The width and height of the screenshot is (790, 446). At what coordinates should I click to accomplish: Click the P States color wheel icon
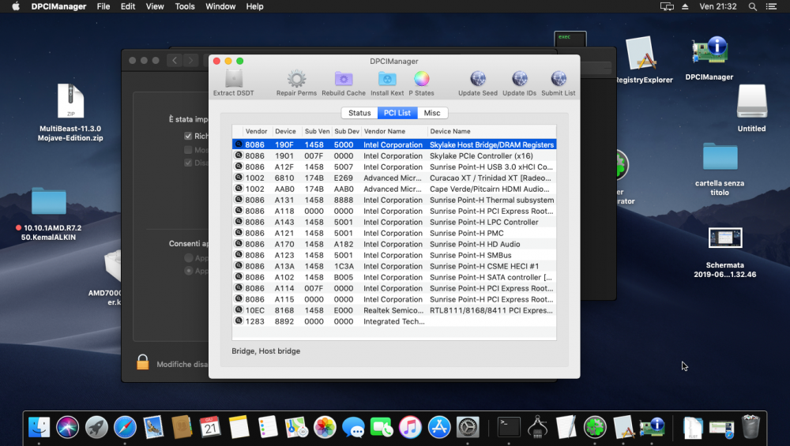pos(421,79)
